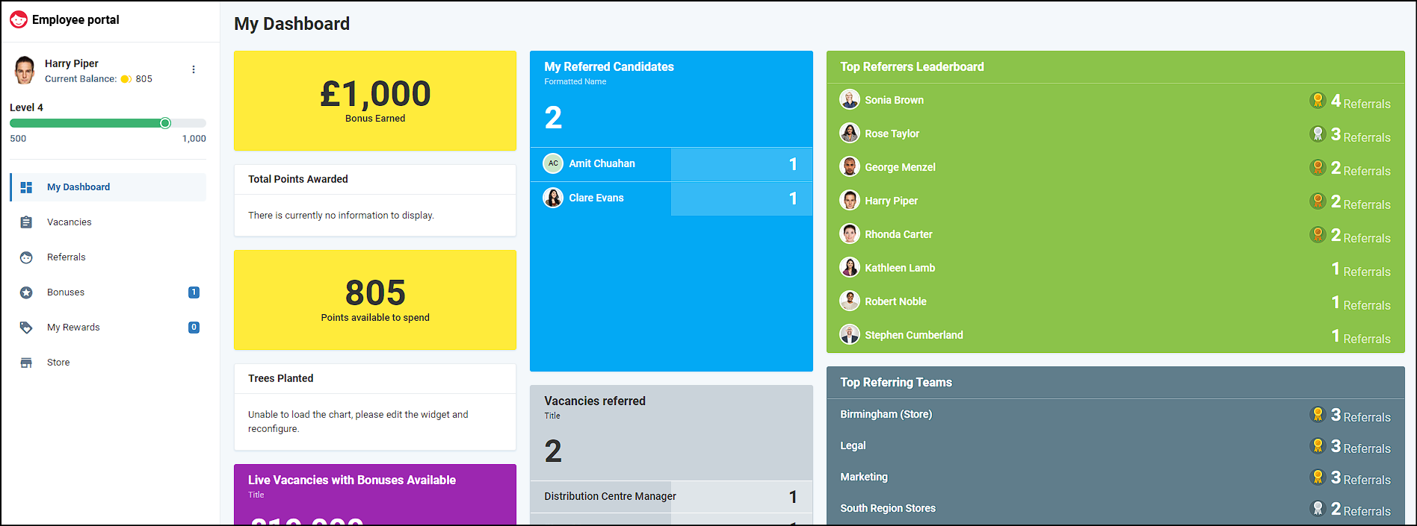
Task: Click the 805 Points available tile
Action: 375,300
